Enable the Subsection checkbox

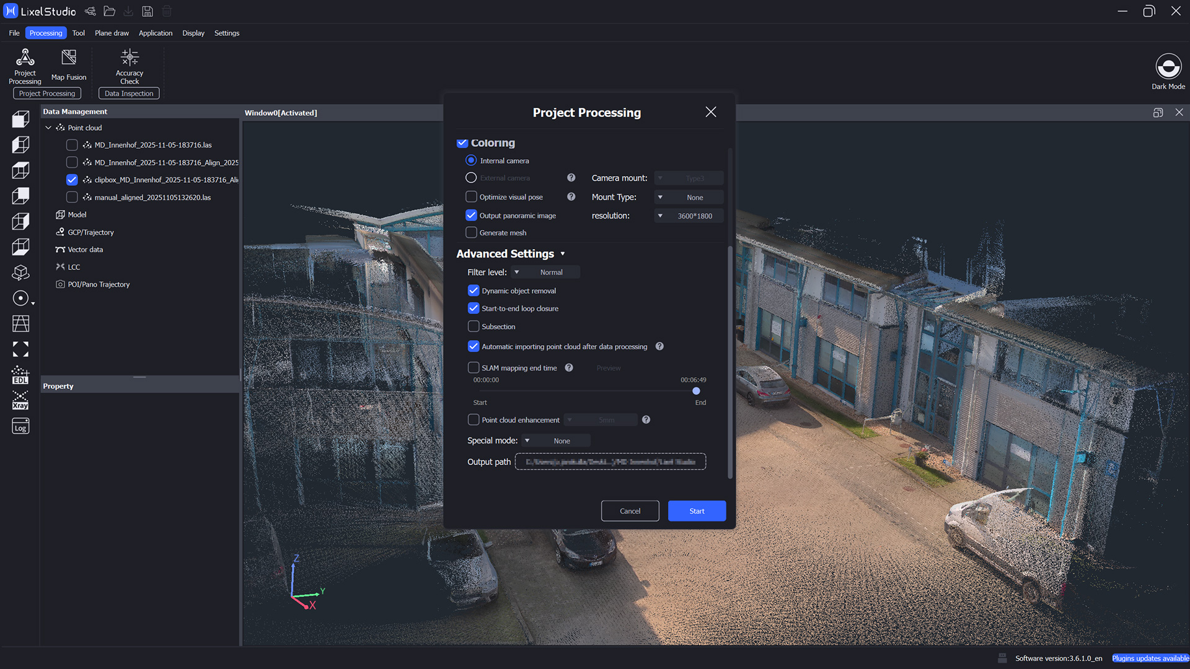coord(474,326)
